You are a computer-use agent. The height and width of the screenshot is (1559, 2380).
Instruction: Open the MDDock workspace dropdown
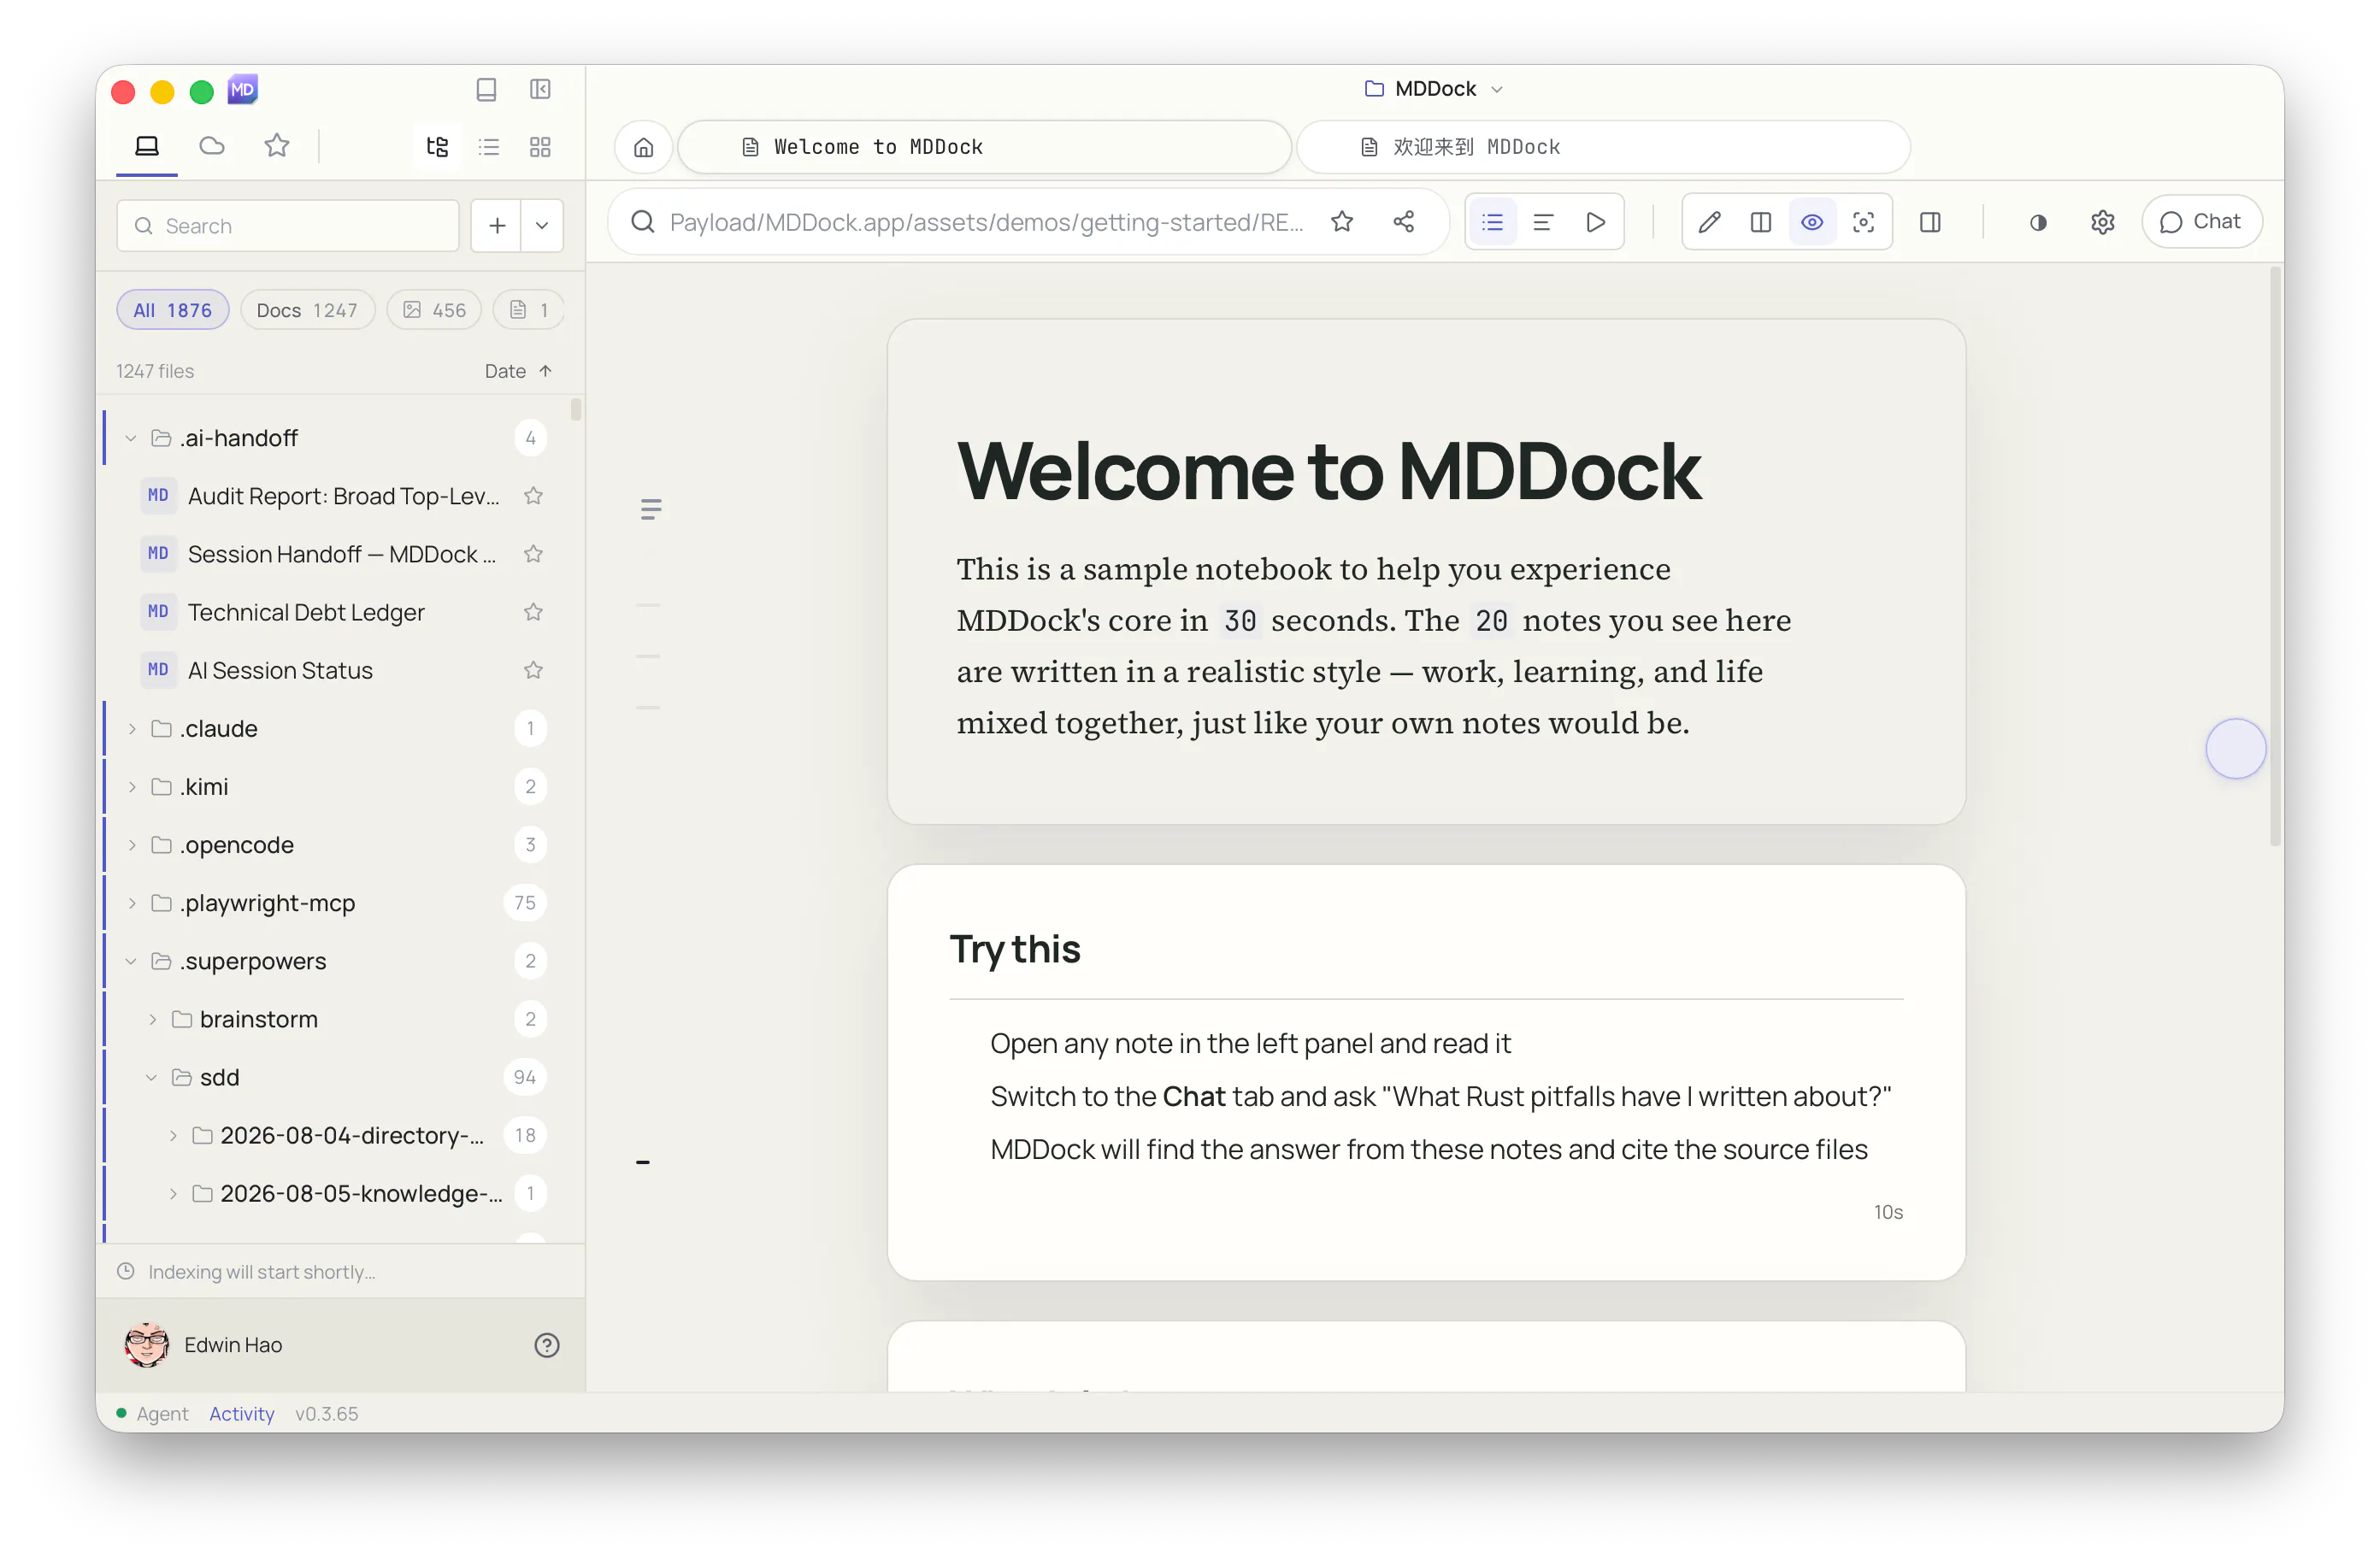1433,89
